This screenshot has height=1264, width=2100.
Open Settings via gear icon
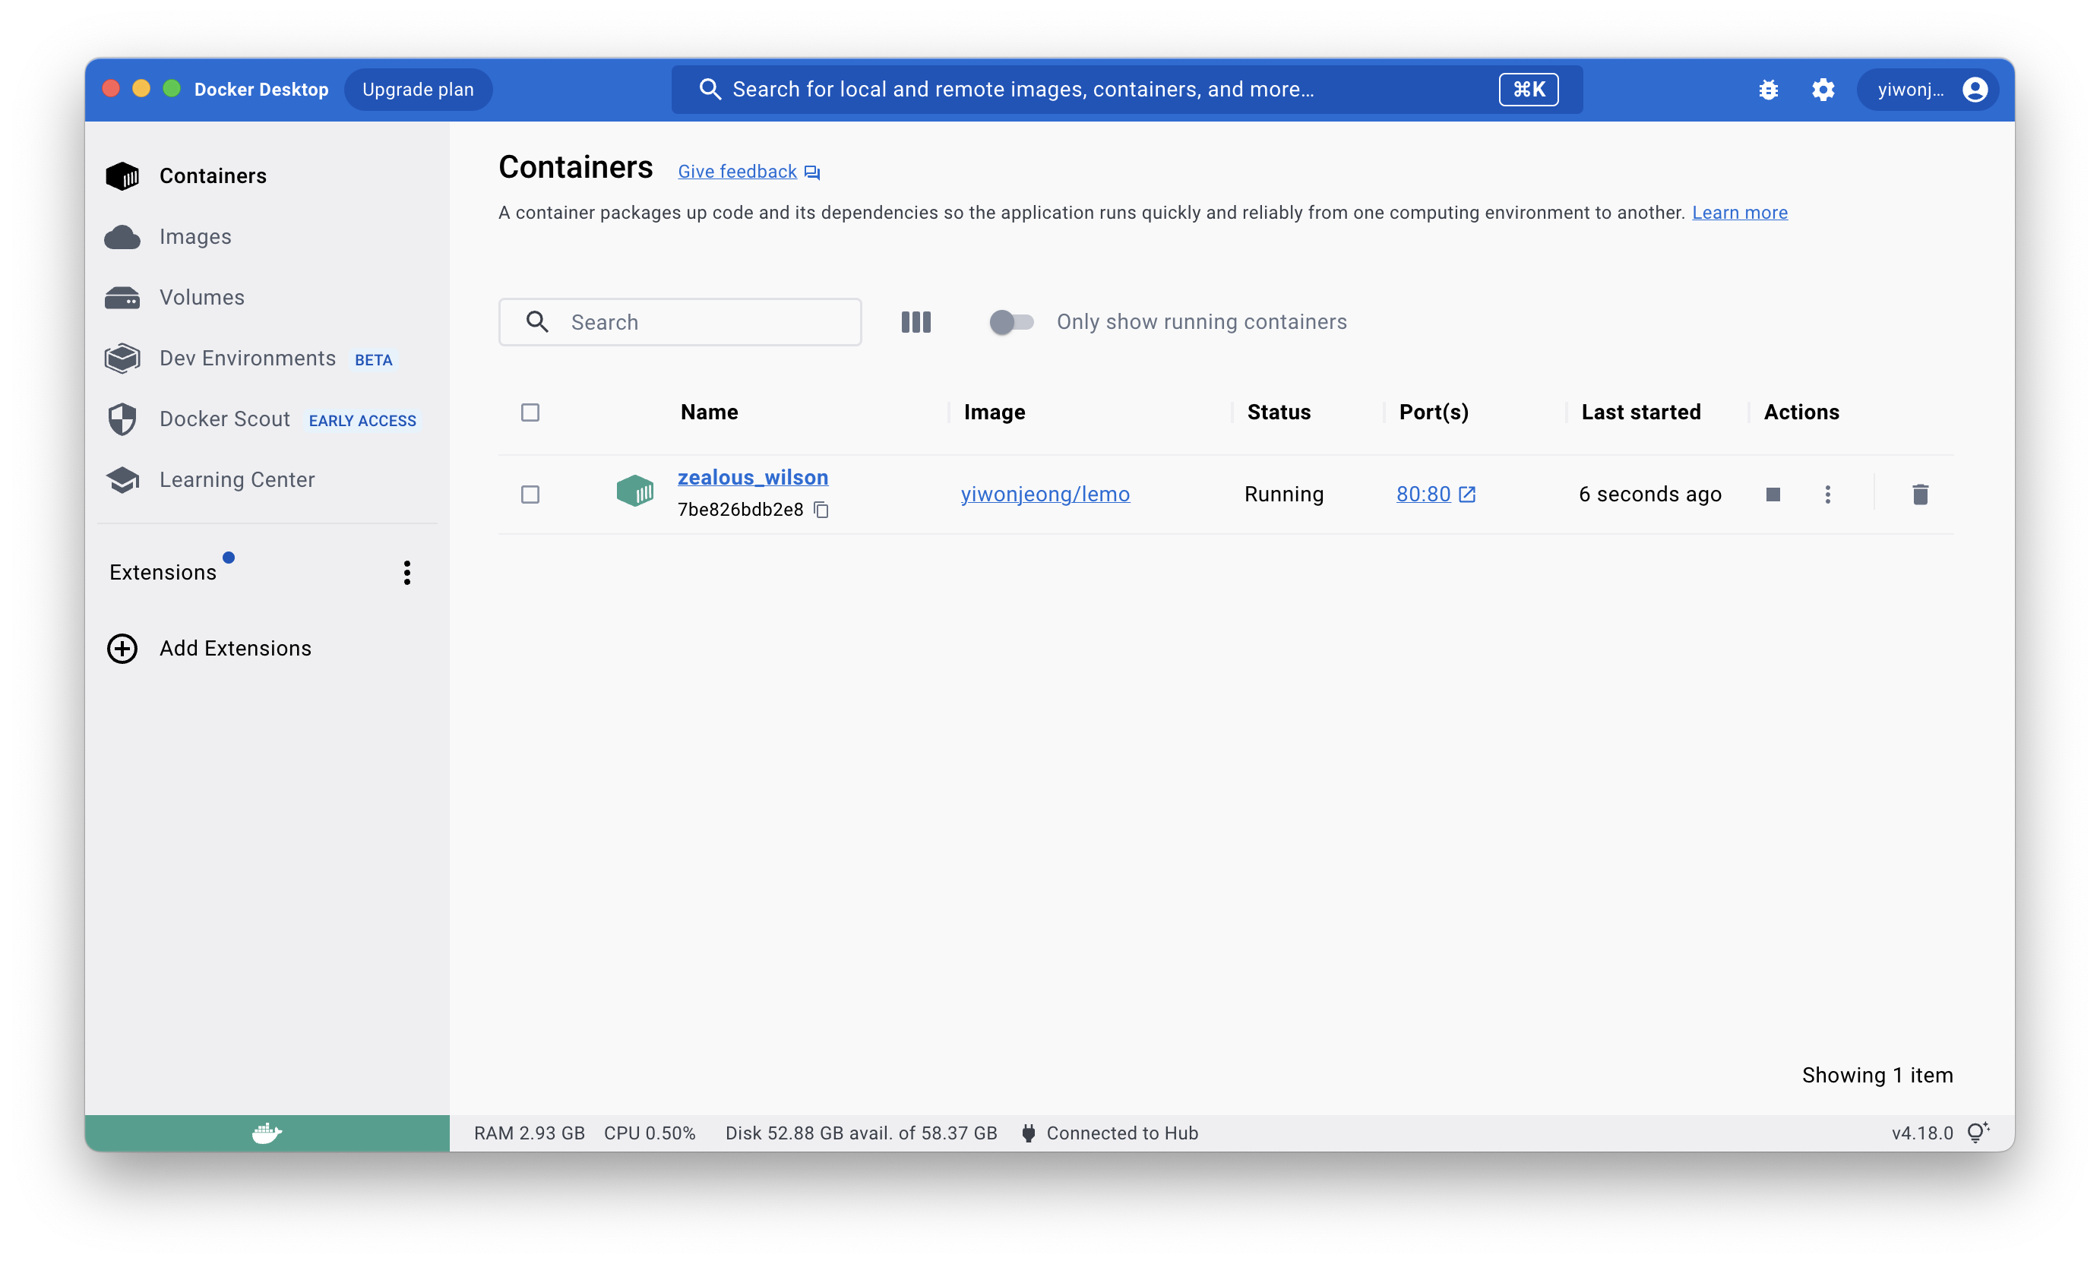1822,90
